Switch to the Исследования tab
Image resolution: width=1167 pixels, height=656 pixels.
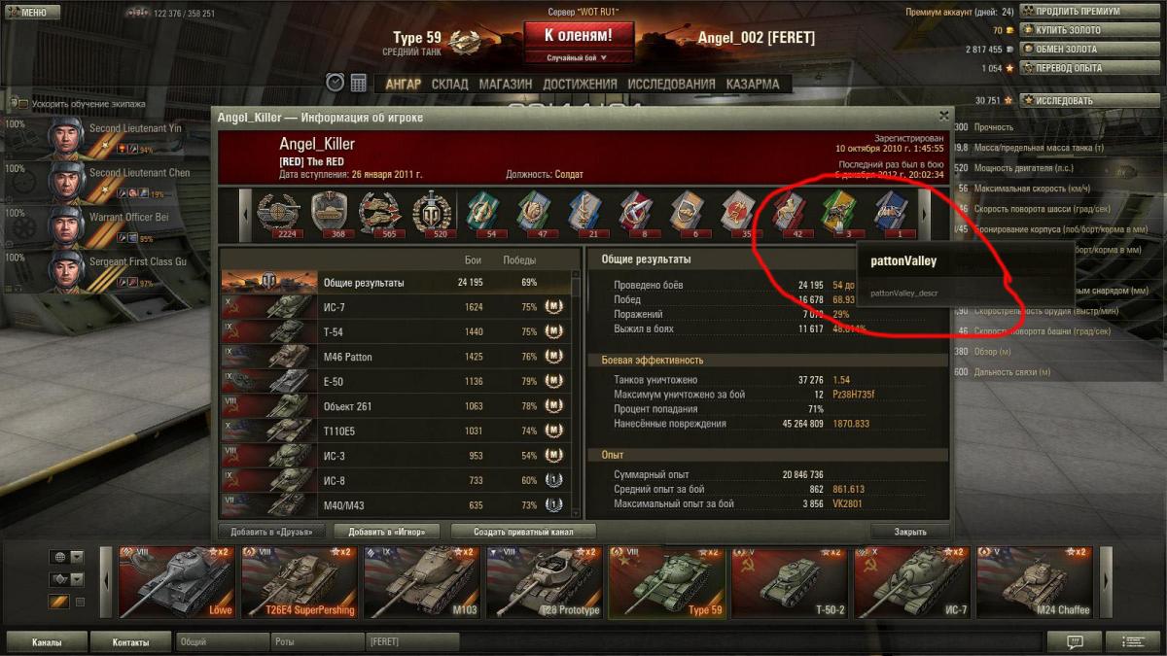pyautogui.click(x=672, y=84)
